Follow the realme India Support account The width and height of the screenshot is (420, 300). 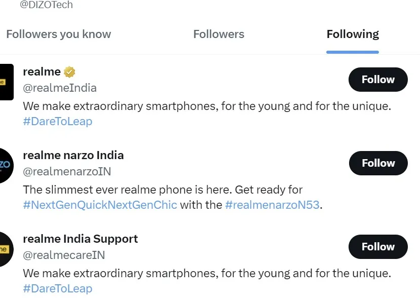[x=378, y=247]
